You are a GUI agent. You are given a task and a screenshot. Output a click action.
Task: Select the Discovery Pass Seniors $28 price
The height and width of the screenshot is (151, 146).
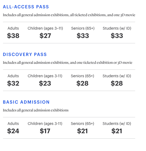(82, 83)
